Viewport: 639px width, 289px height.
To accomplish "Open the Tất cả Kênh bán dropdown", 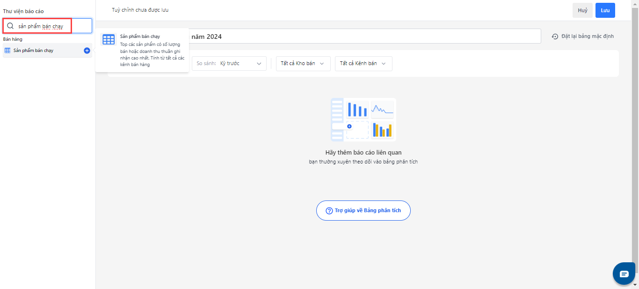I will coord(363,64).
